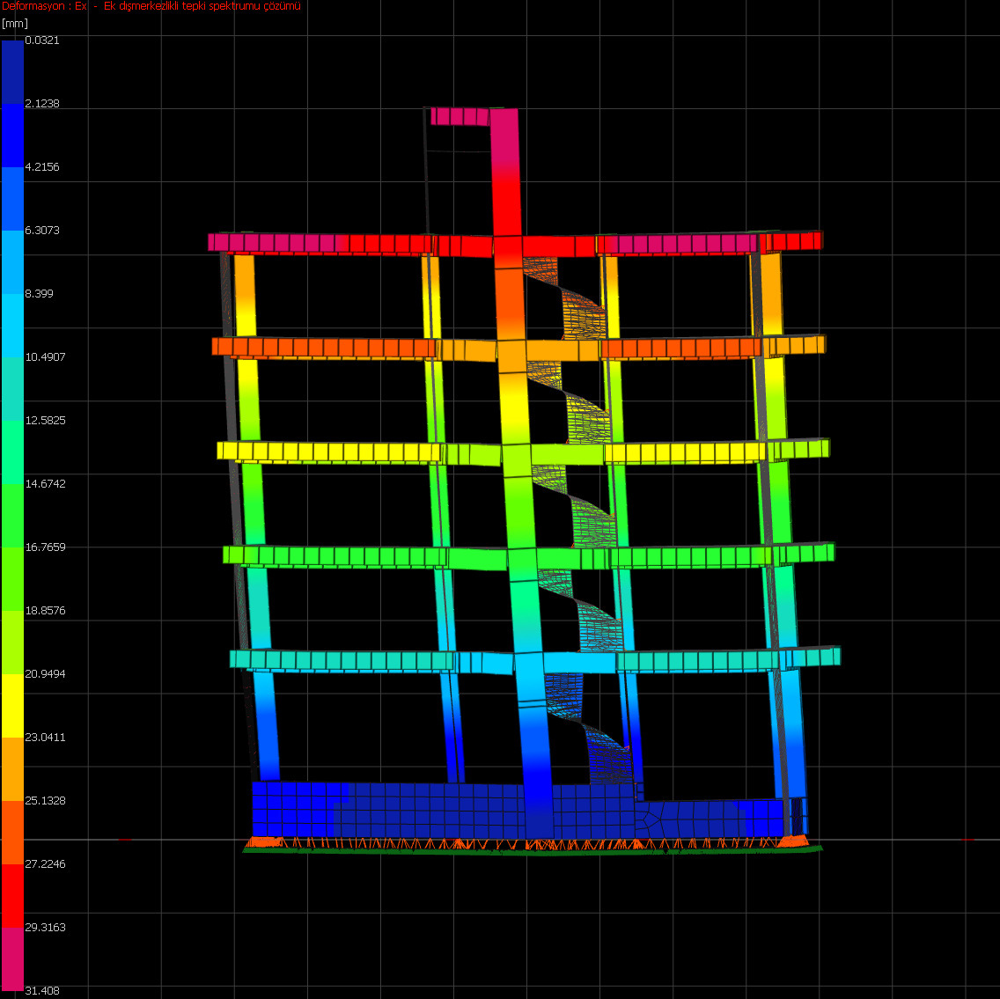Click the bright green legend band below 16.7659
This screenshot has width=1000, height=999.
pyautogui.click(x=12, y=578)
